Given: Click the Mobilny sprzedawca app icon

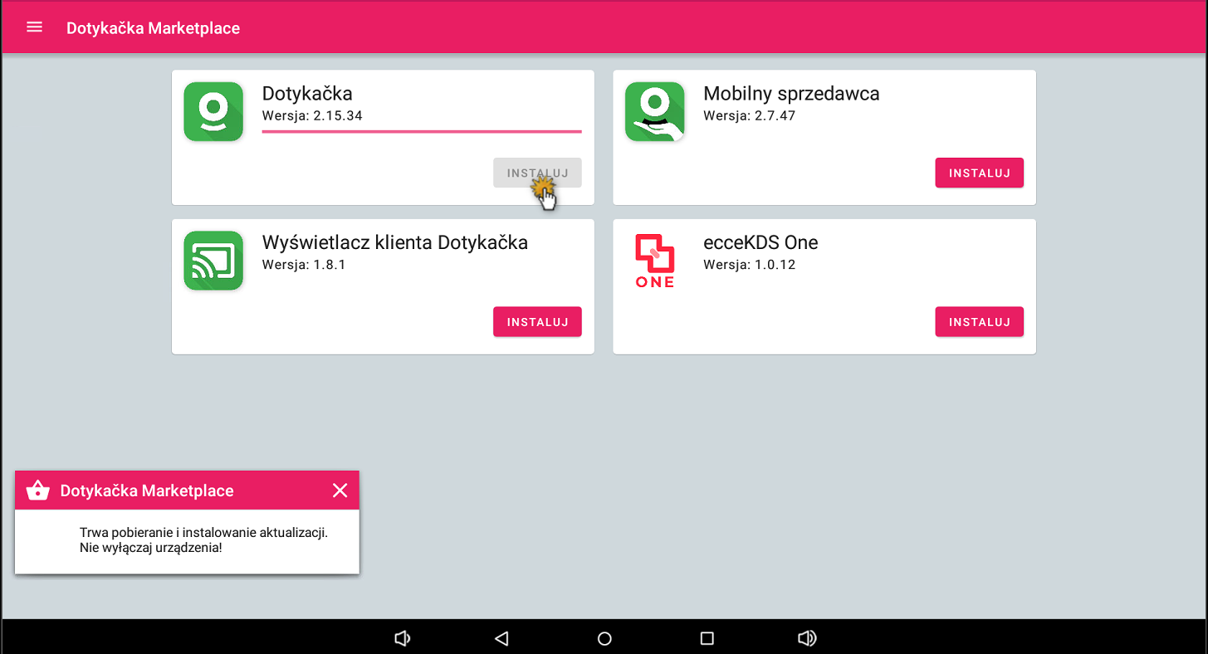Looking at the screenshot, I should pos(654,111).
